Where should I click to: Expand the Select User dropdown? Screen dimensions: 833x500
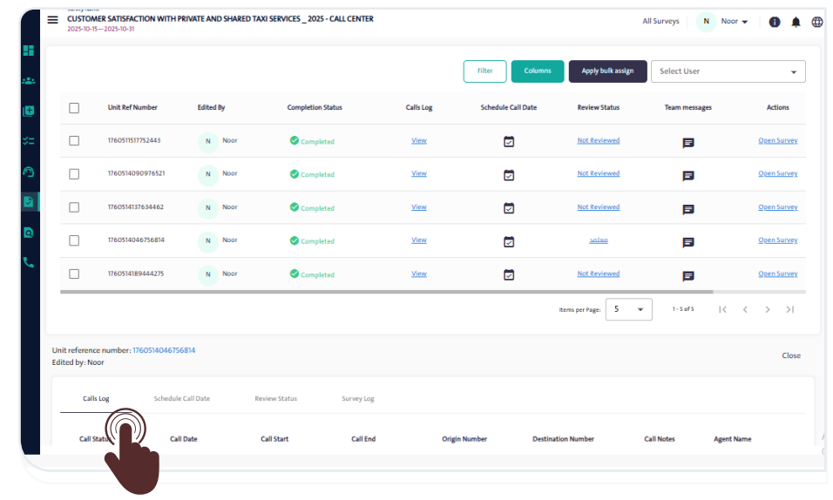point(728,71)
